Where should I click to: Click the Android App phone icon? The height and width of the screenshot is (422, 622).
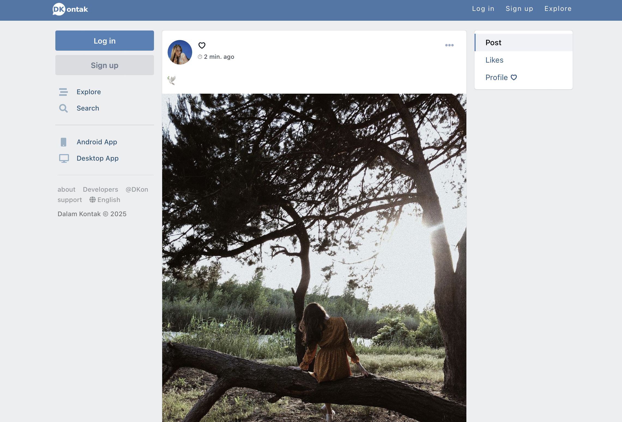63,142
